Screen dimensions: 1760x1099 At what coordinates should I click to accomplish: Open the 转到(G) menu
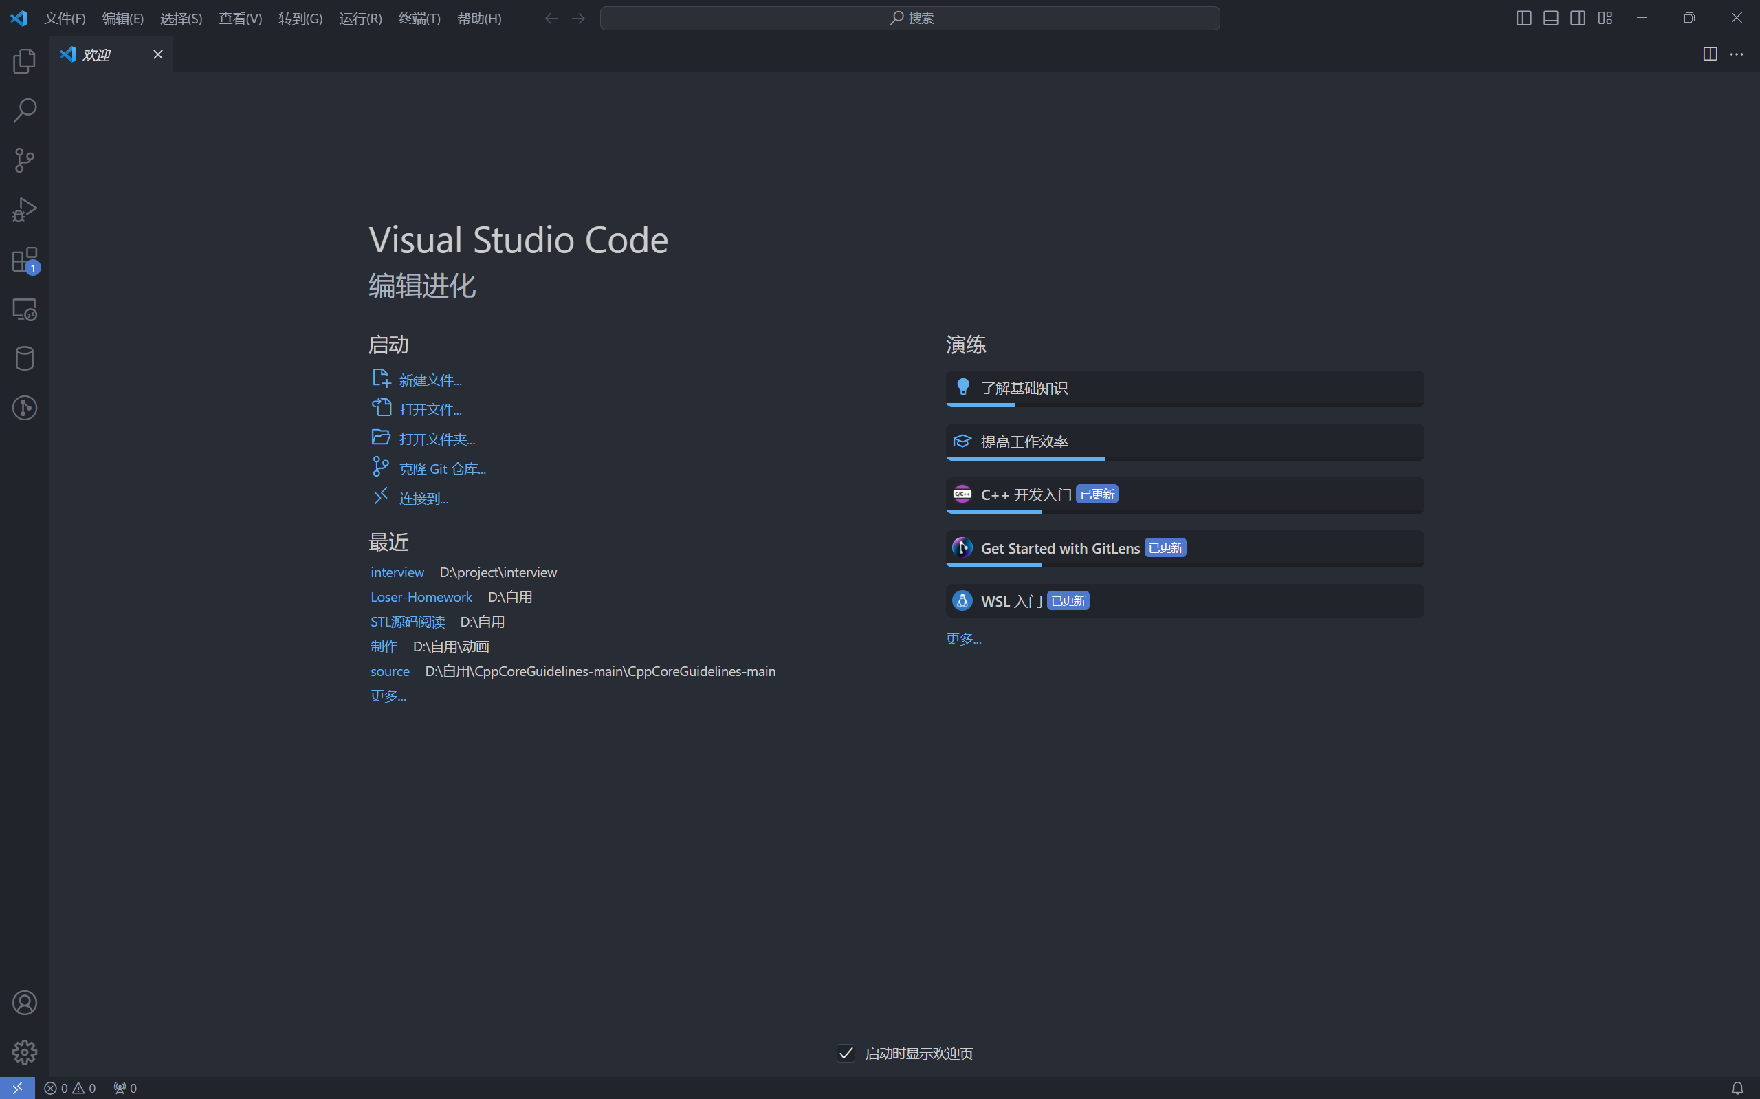click(300, 18)
